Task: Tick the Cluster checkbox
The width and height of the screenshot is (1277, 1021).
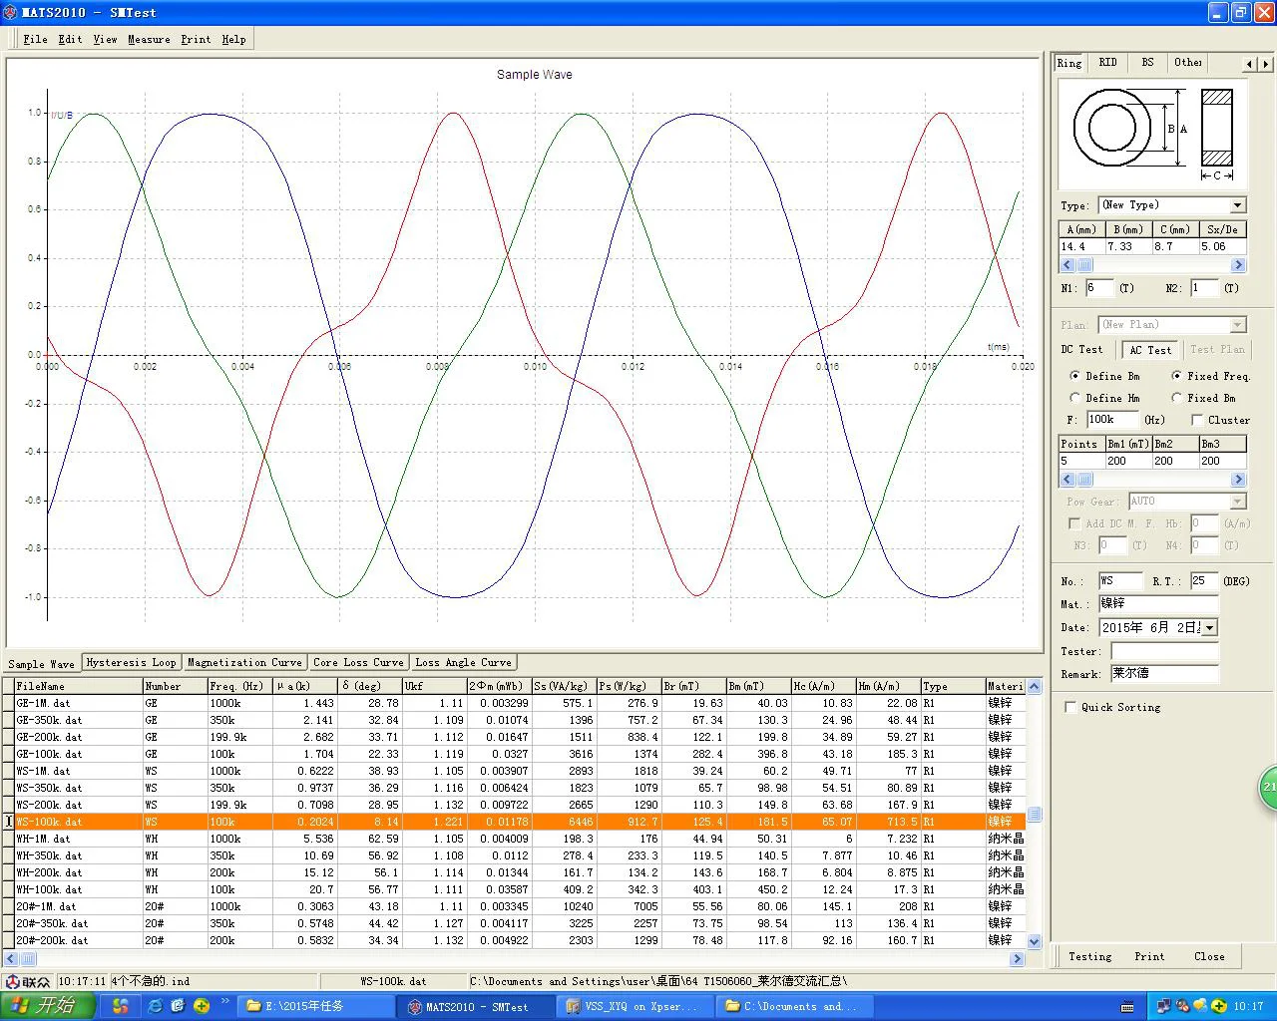Action: click(x=1197, y=420)
